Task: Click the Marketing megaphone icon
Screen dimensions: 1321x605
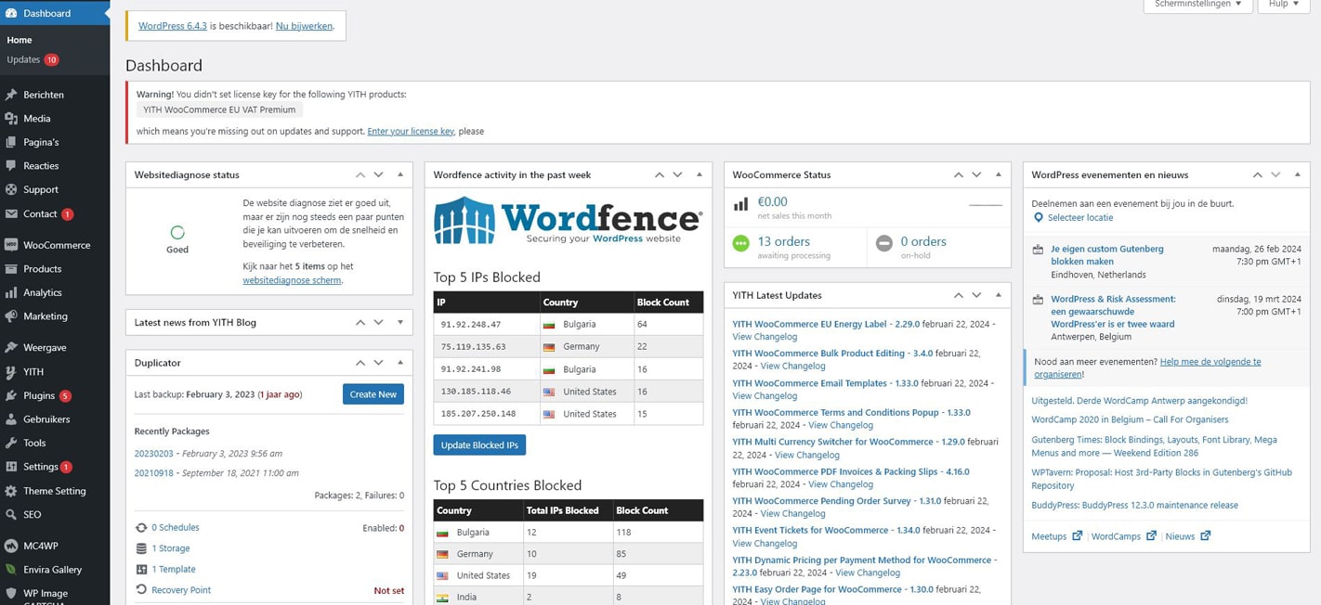Action: 11,316
